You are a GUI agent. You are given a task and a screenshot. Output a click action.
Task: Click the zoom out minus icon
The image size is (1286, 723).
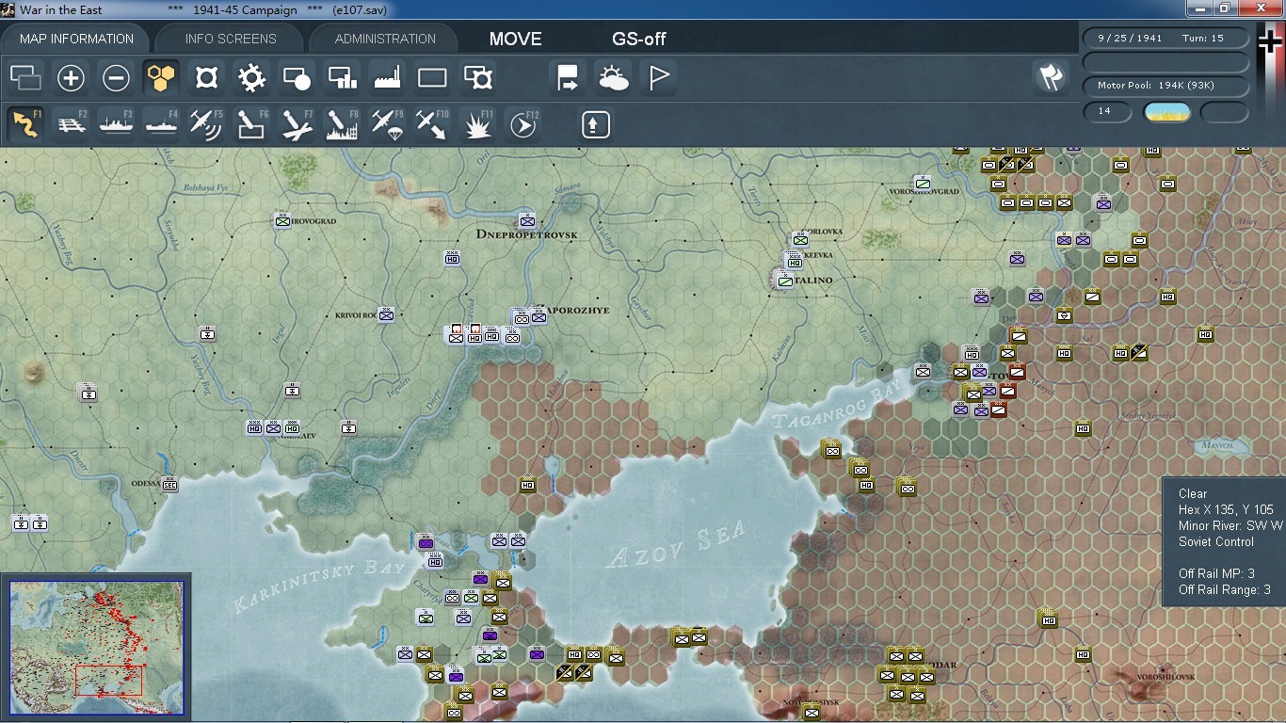[116, 78]
